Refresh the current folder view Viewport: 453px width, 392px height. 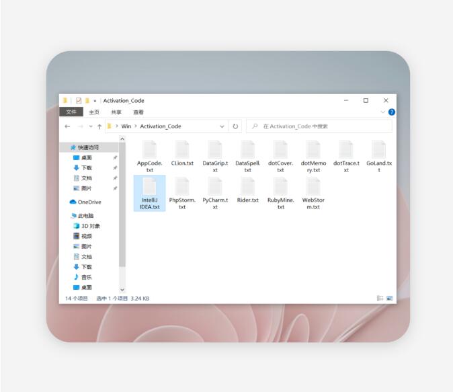pos(235,126)
